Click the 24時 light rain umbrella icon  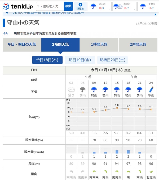coord(151,89)
